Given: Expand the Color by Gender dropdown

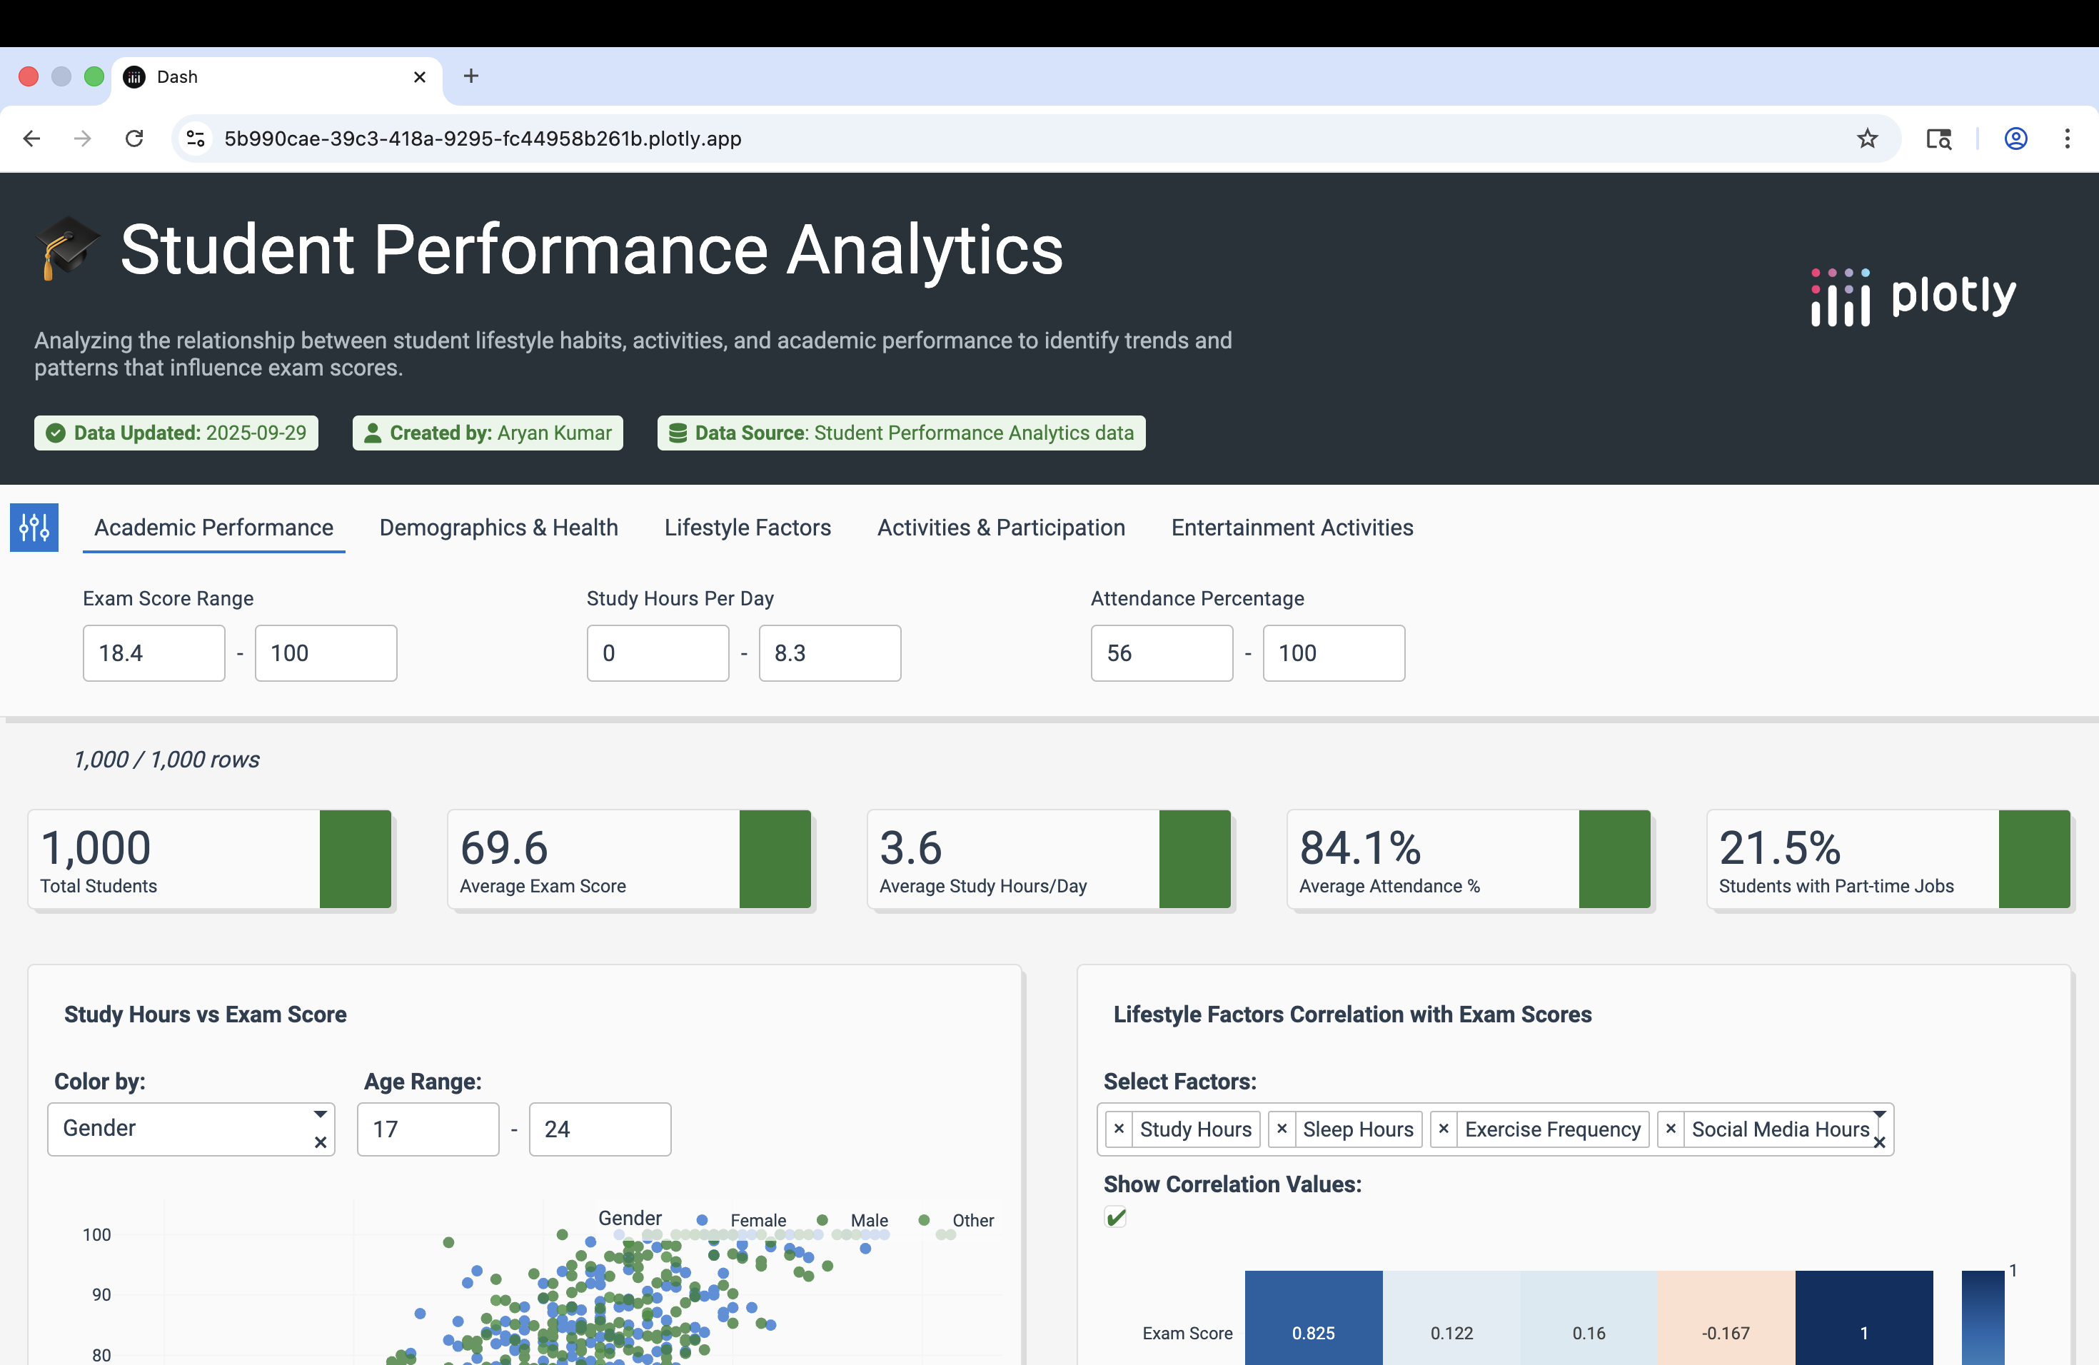Looking at the screenshot, I should (x=320, y=1114).
